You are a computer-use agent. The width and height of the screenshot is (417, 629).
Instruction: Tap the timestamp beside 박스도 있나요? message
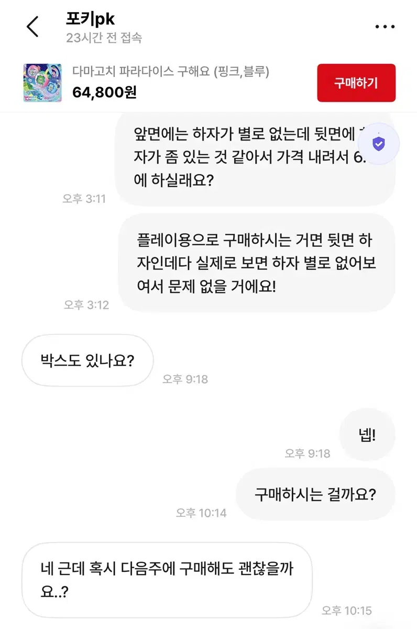point(185,379)
